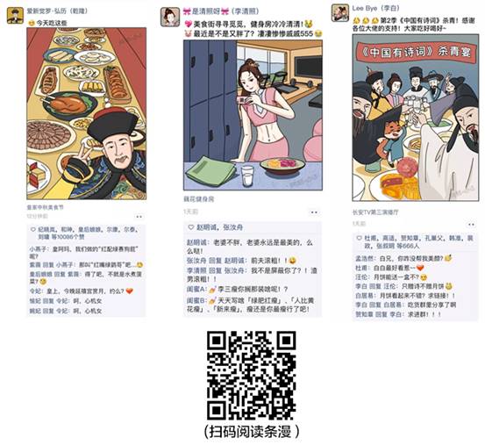Tap Lee Bye (李白) profile avatar
Screen dimensions: 485x445
pos(340,13)
